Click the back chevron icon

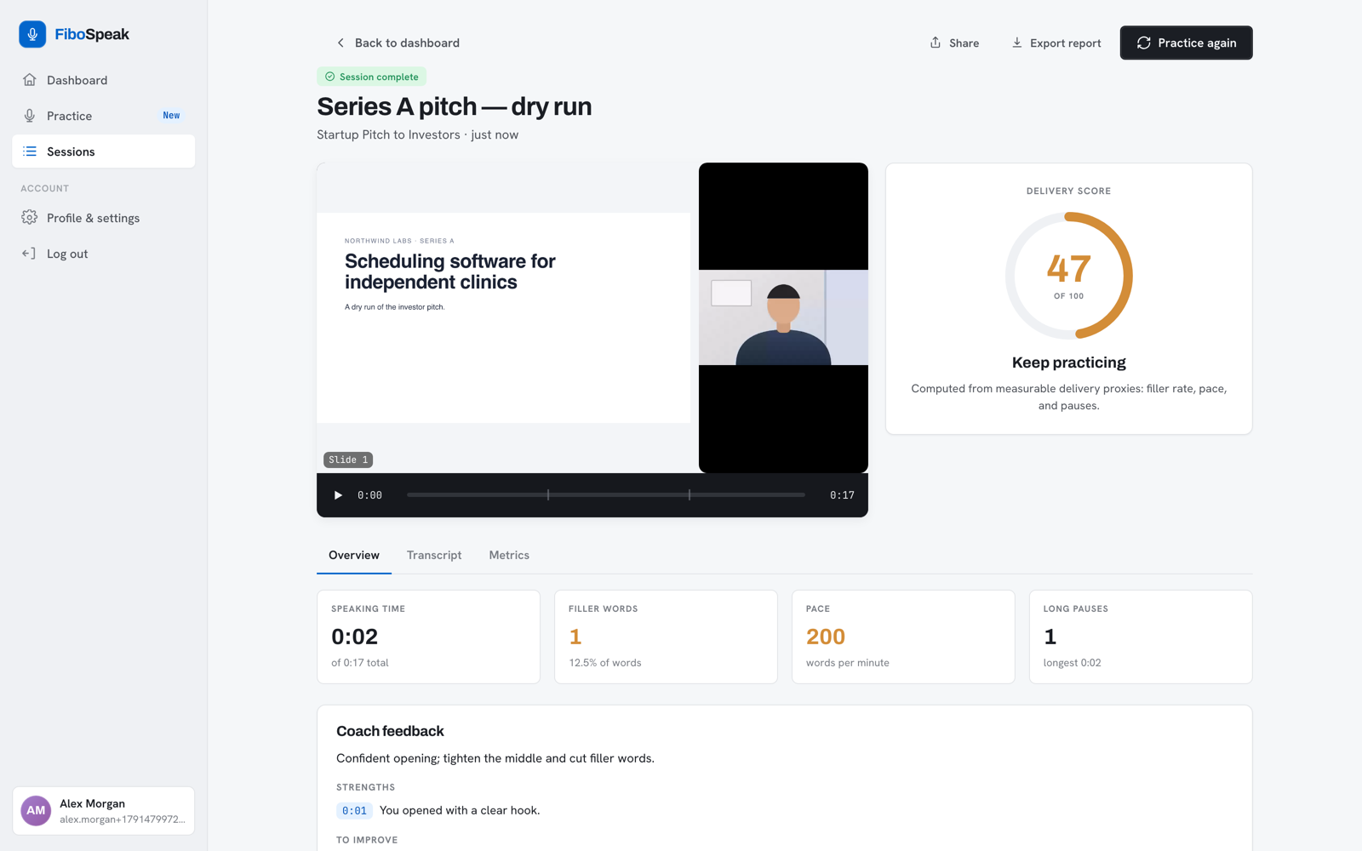pos(340,43)
